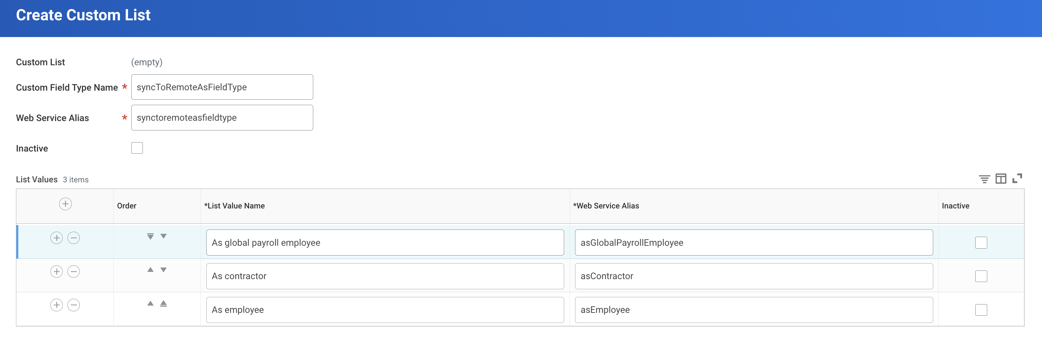
Task: Enable the Inactive checkbox for the custom list
Action: [x=137, y=148]
